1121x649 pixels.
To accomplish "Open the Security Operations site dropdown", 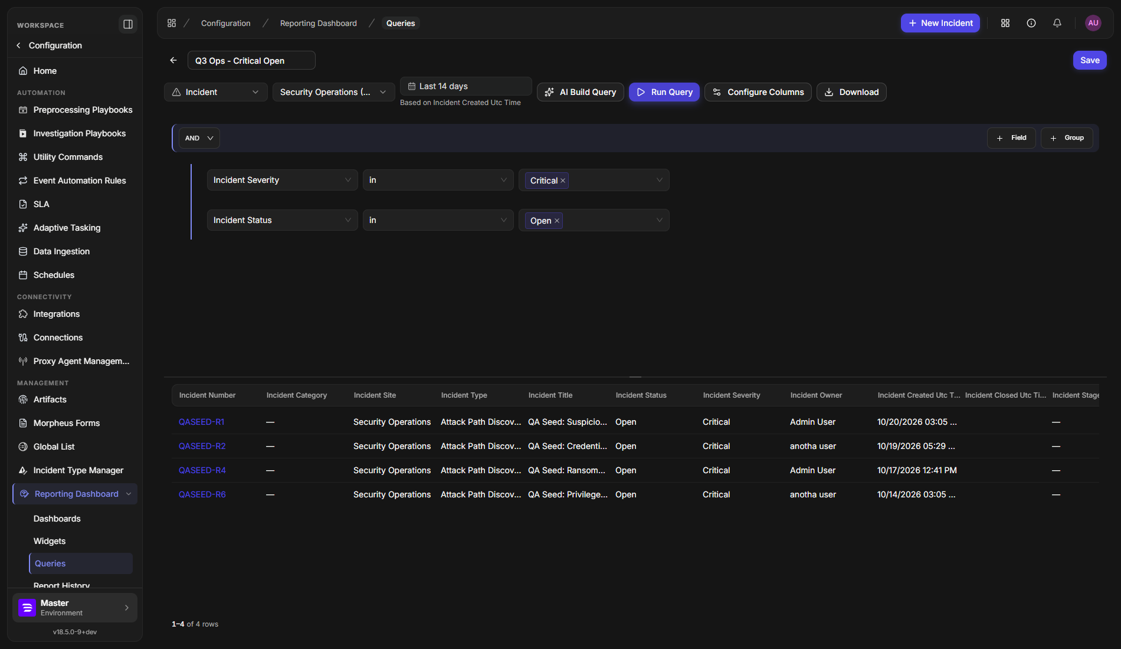I will pyautogui.click(x=333, y=92).
